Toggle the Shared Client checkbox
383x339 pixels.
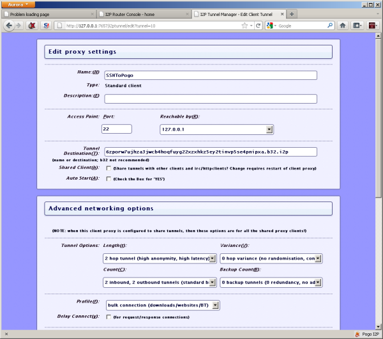(x=109, y=168)
